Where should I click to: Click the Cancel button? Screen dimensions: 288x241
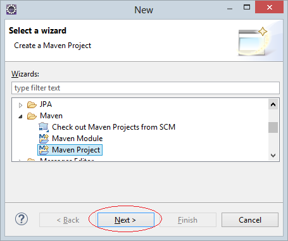pyautogui.click(x=250, y=219)
